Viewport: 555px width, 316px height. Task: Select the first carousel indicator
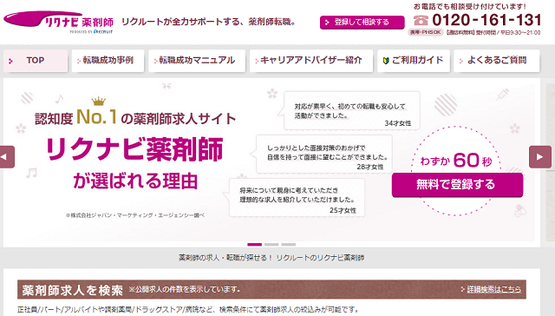click(254, 245)
